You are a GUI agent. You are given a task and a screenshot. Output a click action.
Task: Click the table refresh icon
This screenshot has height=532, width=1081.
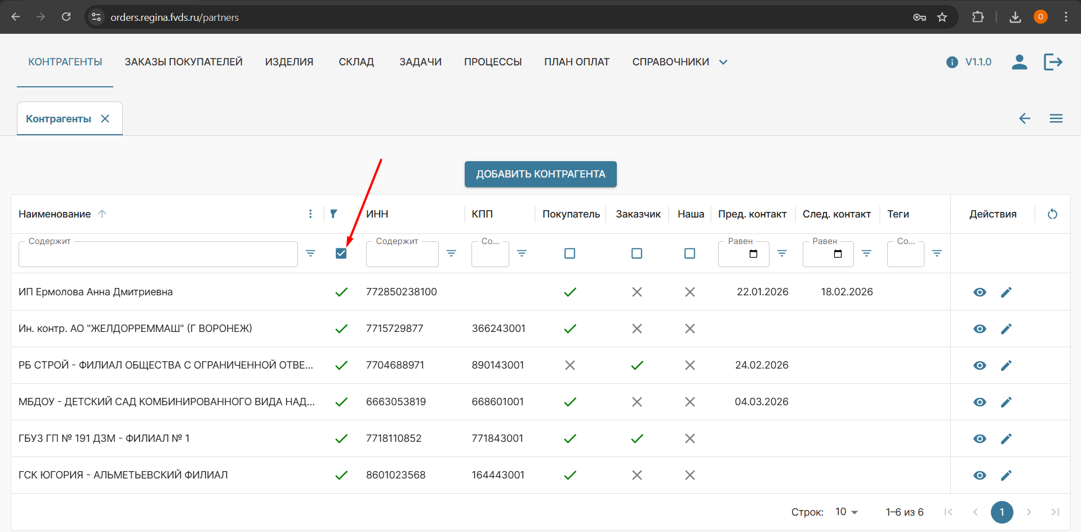click(x=1052, y=214)
